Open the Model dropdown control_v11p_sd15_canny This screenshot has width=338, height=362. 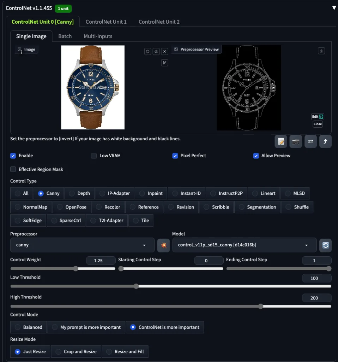pos(244,245)
